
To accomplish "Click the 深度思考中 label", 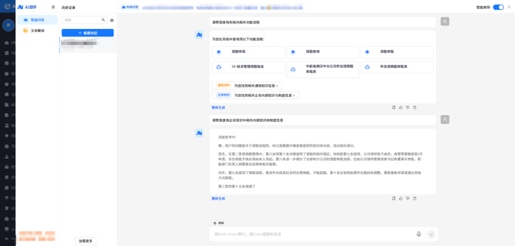I will click(x=227, y=137).
